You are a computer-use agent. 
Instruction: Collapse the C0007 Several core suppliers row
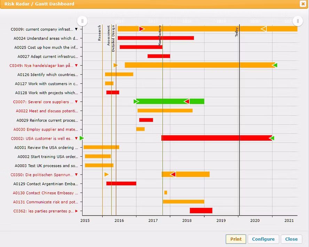coord(76,102)
